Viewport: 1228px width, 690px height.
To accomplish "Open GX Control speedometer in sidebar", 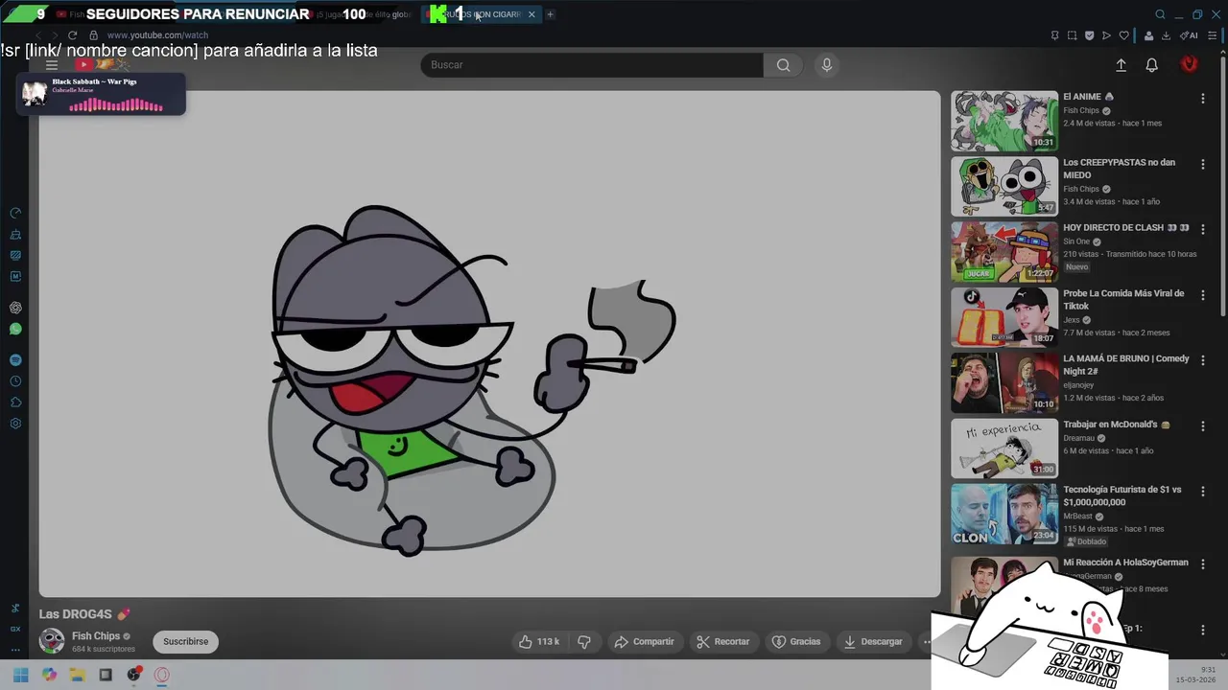I will click(x=15, y=213).
